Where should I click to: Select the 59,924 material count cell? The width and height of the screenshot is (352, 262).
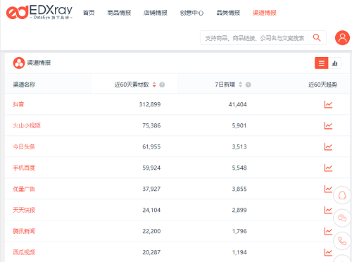[x=151, y=168]
